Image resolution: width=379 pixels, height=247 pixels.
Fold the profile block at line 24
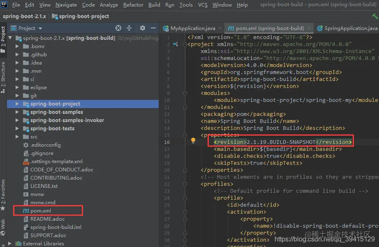pos(185,198)
